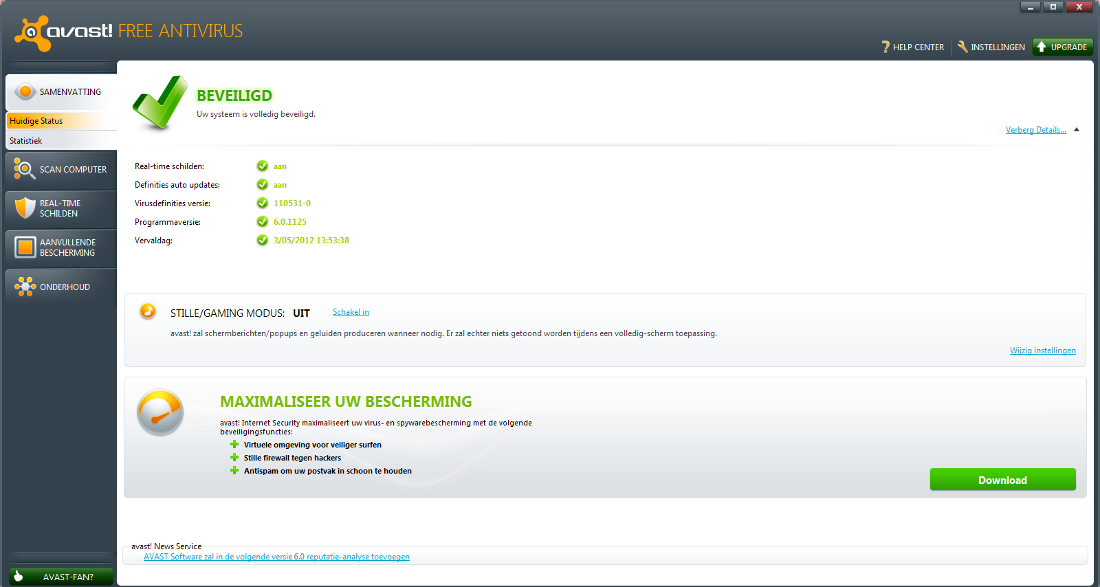1100x587 pixels.
Task: Click the green check beside Real-time schilden
Action: click(x=262, y=166)
